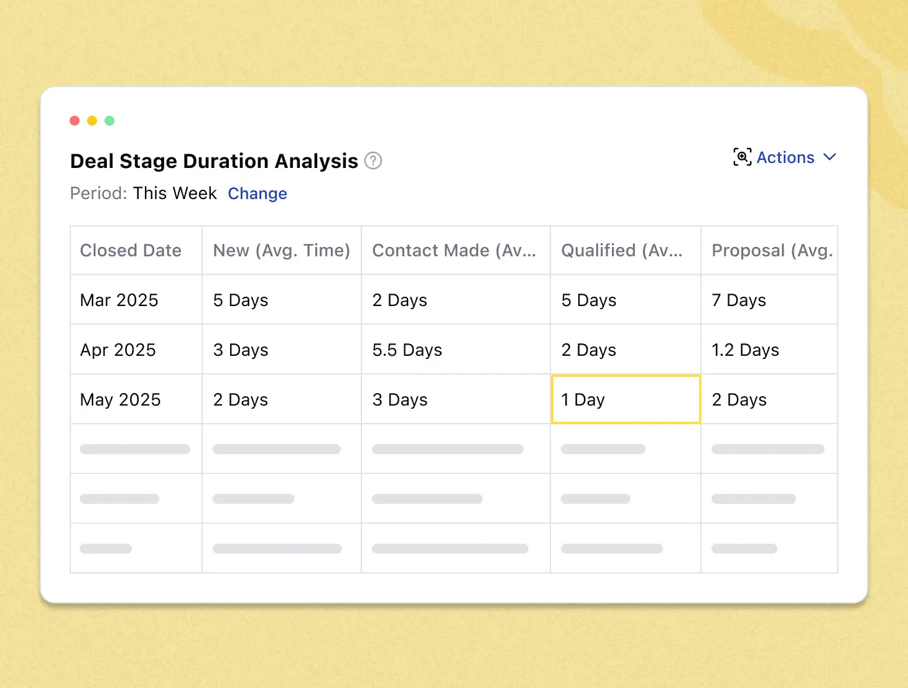This screenshot has width=908, height=688.
Task: Select the Proposal column header
Action: coord(769,250)
